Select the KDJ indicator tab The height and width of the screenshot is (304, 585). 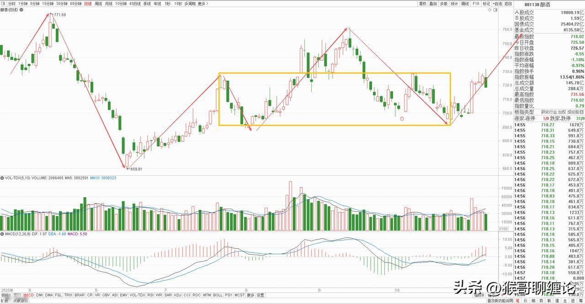point(178,295)
